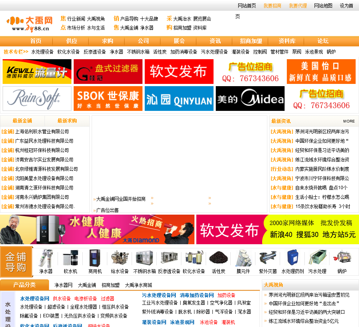Image resolution: width=359 pixels, height=327 pixels.
Task: Open 中国环保企业如何更好地“走出去” article
Action: (x=304, y=304)
